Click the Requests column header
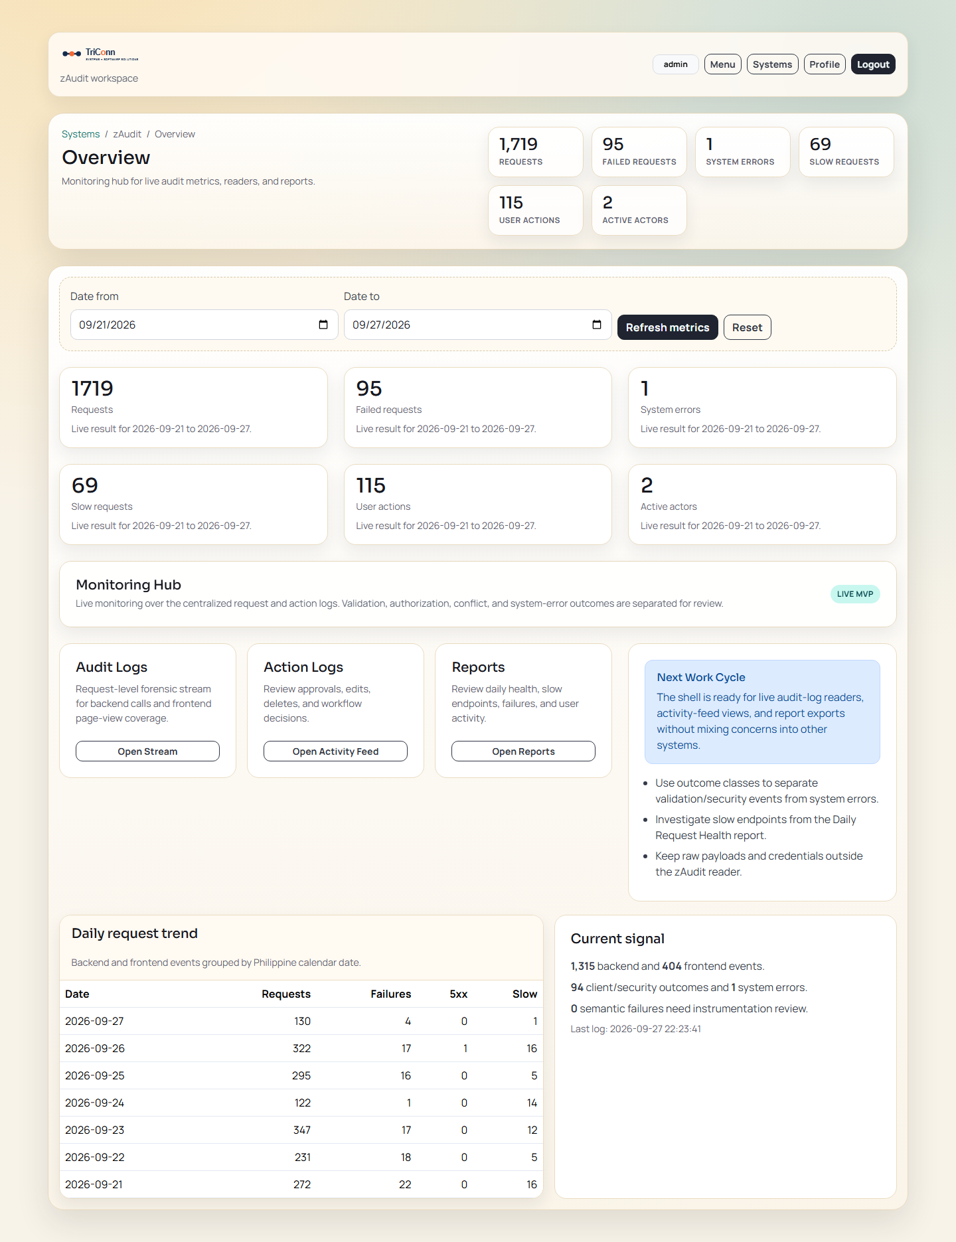956x1242 pixels. (x=286, y=994)
